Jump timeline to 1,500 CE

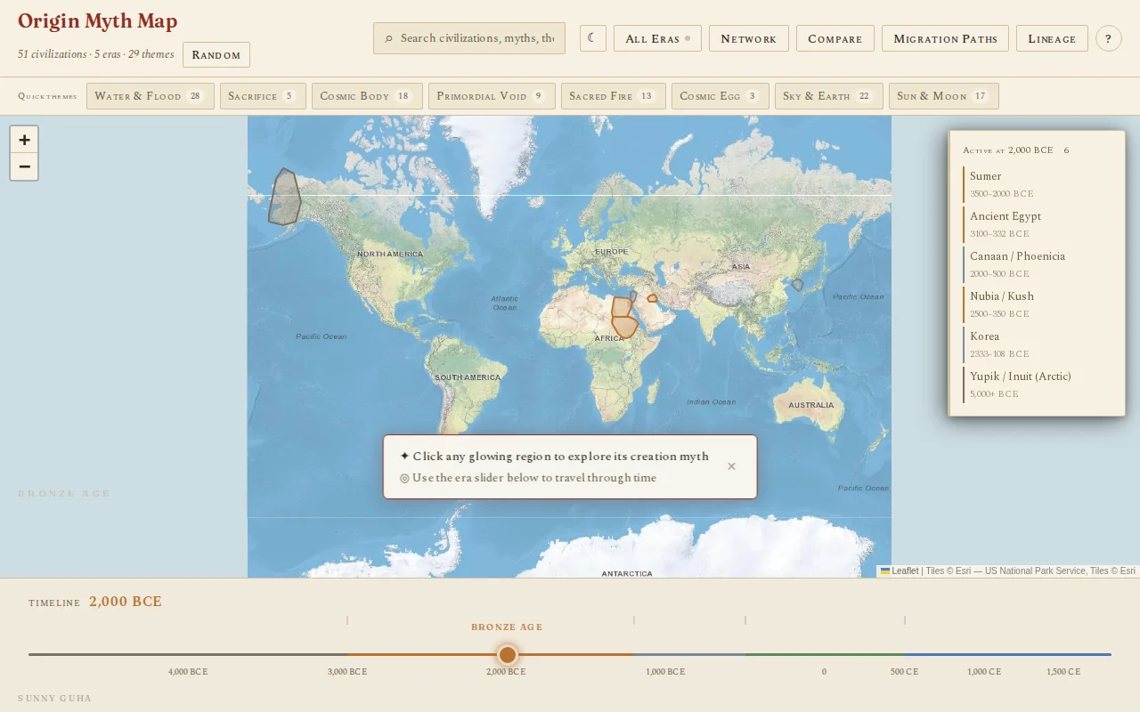click(1063, 672)
